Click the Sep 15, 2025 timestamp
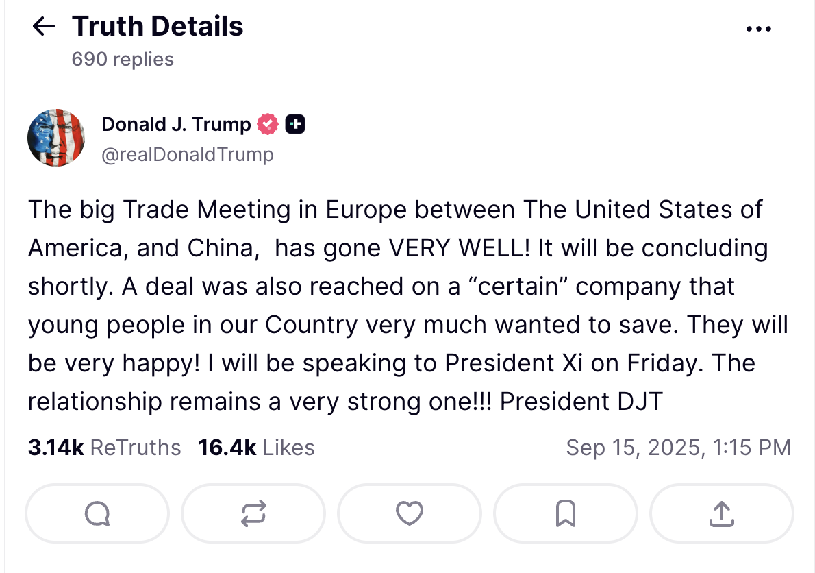 678,448
